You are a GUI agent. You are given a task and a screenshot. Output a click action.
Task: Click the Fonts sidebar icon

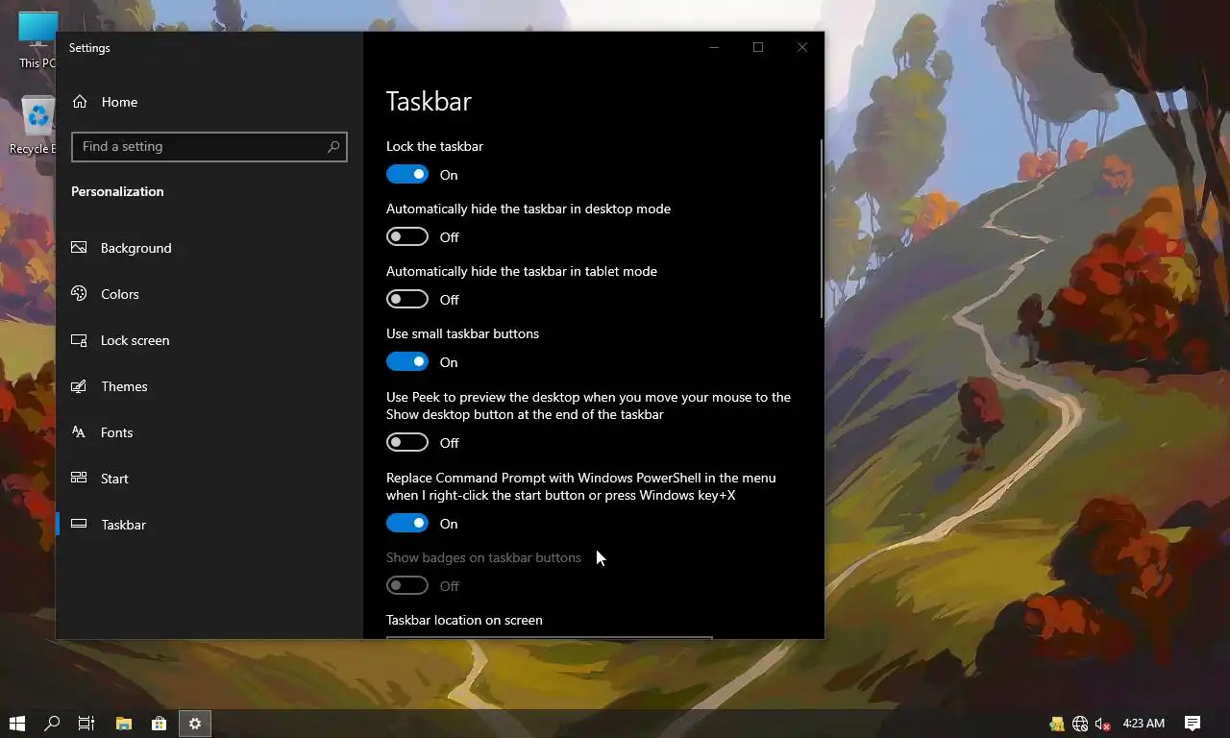(x=79, y=432)
